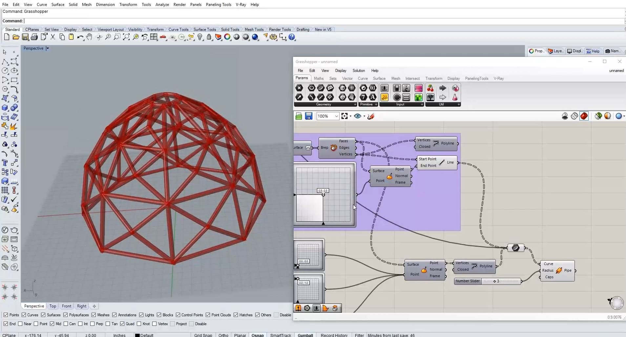Click the Ortho status bar button
Screen dimensions: 626x337
pyautogui.click(x=223, y=335)
